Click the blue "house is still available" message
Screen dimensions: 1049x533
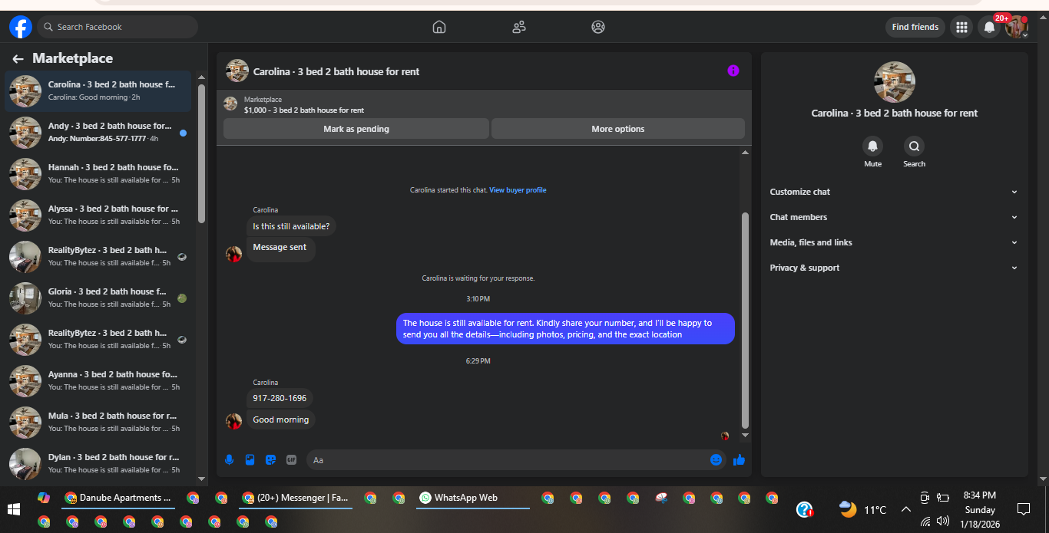pyautogui.click(x=565, y=329)
